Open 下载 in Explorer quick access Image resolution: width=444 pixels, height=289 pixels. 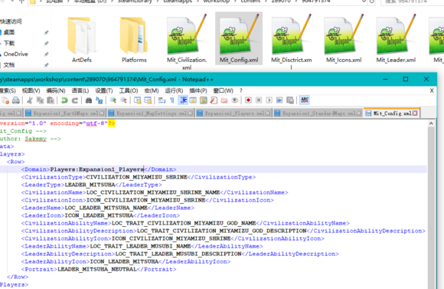click(9, 43)
